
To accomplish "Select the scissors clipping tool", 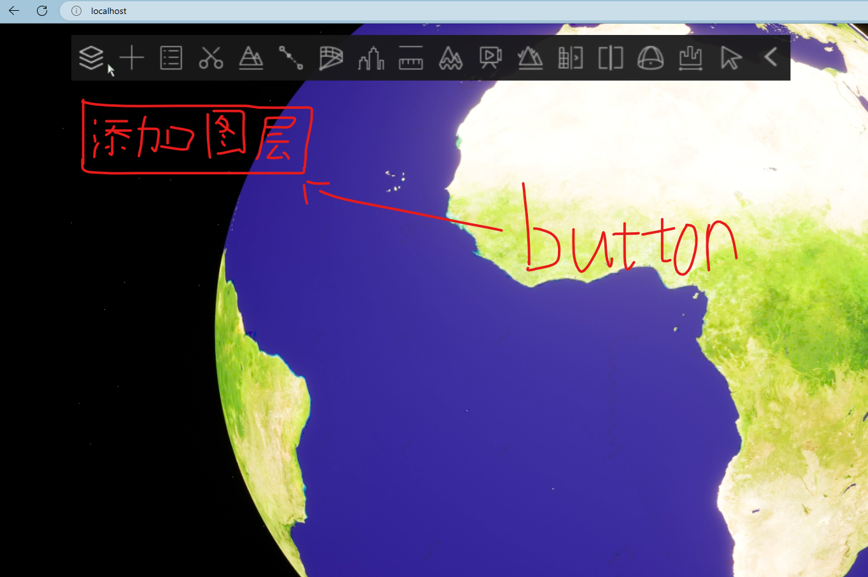I will 211,58.
